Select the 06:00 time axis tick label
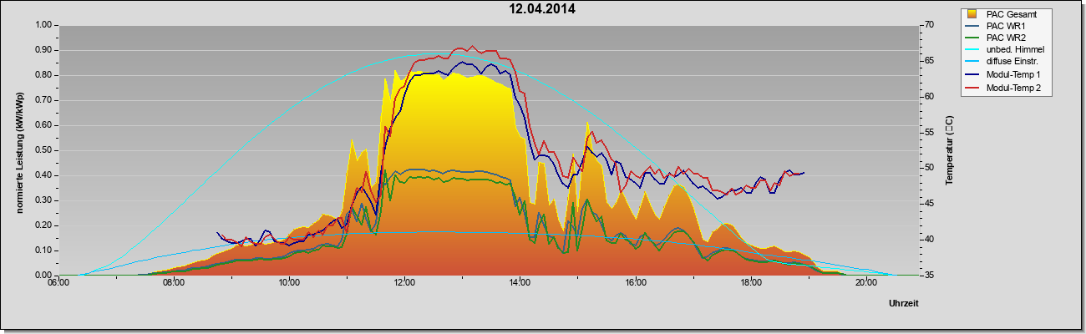This screenshot has height=334, width=1086. (x=58, y=282)
